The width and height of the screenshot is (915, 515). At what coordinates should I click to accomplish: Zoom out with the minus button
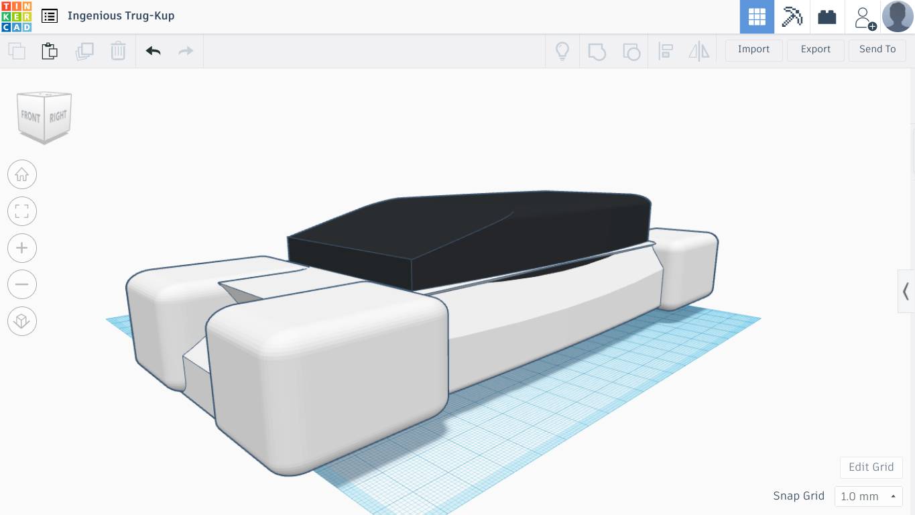pos(22,285)
